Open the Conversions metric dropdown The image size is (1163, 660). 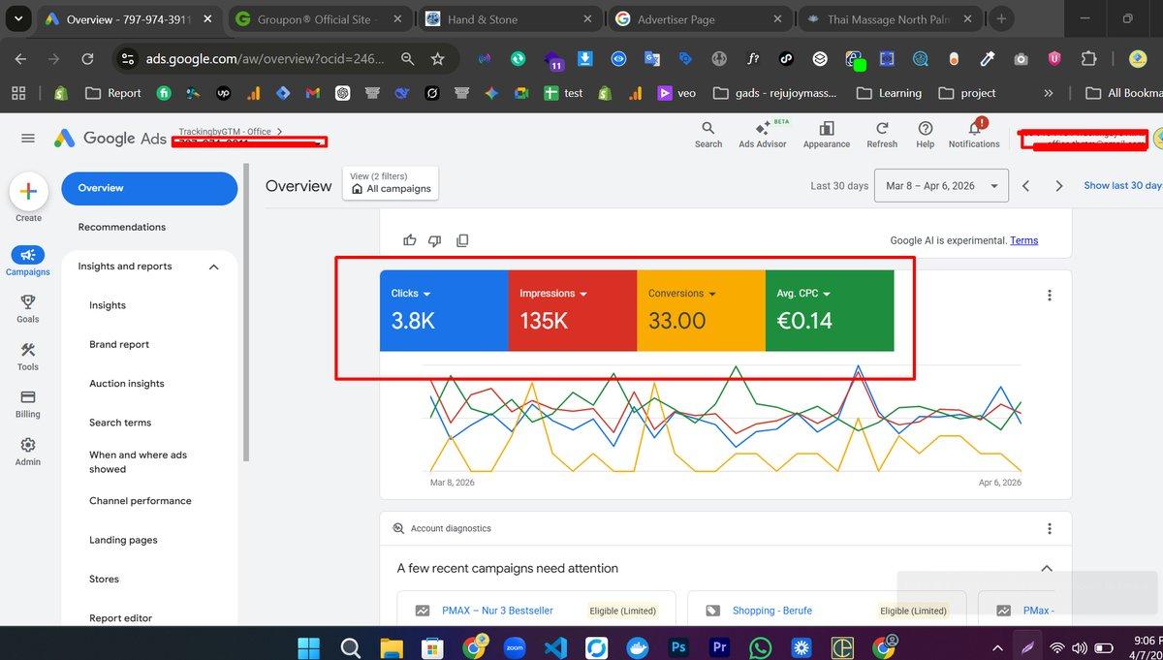pos(681,294)
